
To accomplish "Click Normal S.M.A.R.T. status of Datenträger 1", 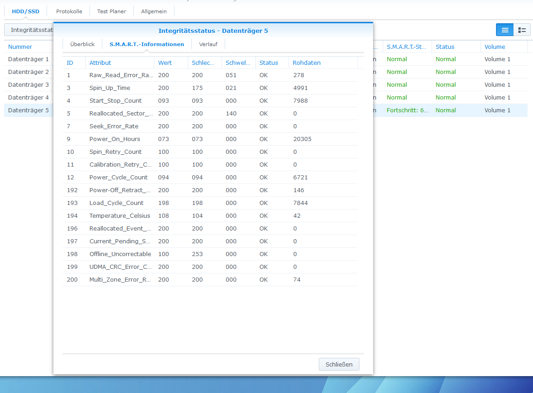I will click(397, 59).
